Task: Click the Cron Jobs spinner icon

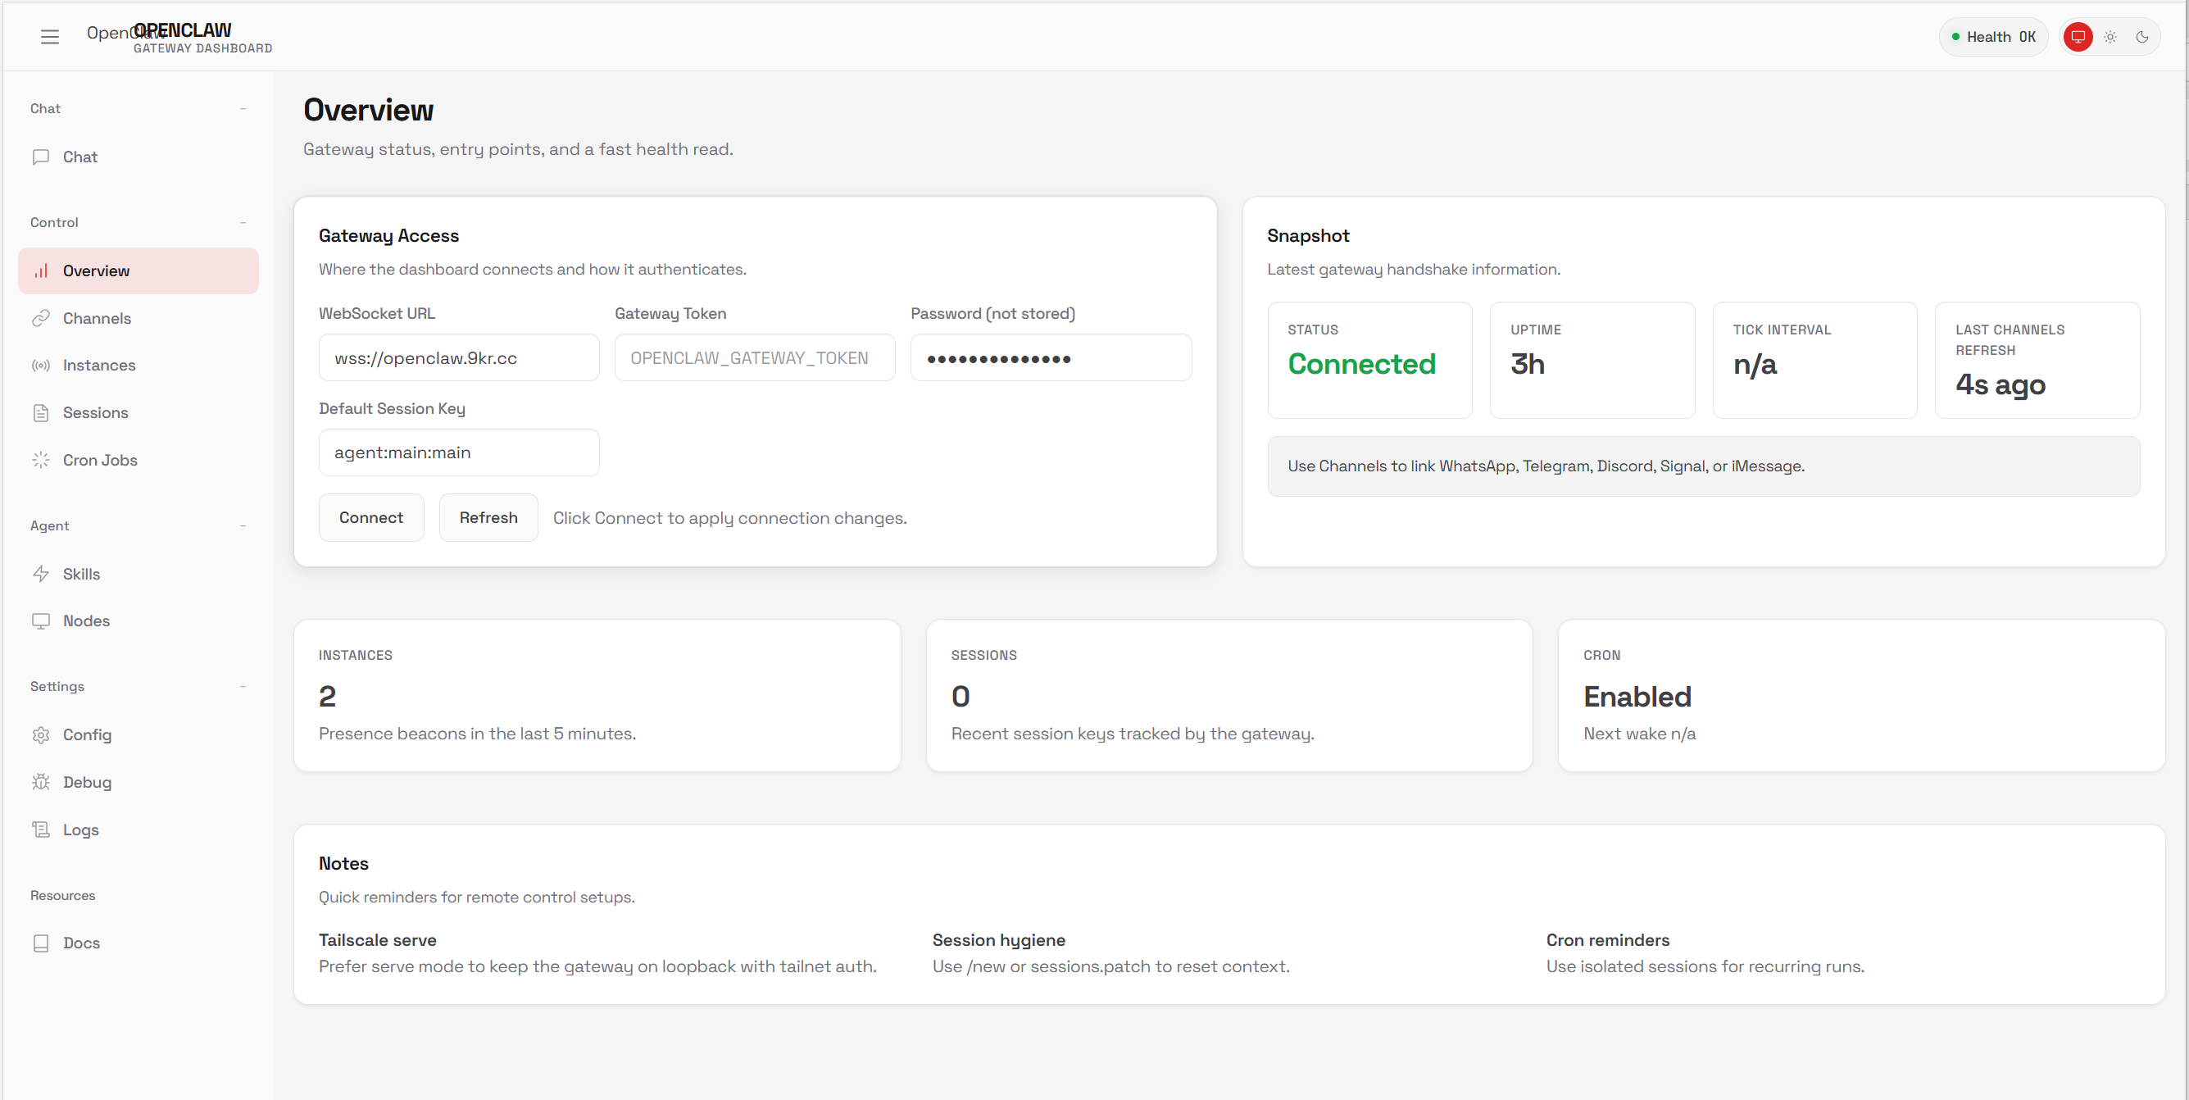Action: [x=41, y=460]
